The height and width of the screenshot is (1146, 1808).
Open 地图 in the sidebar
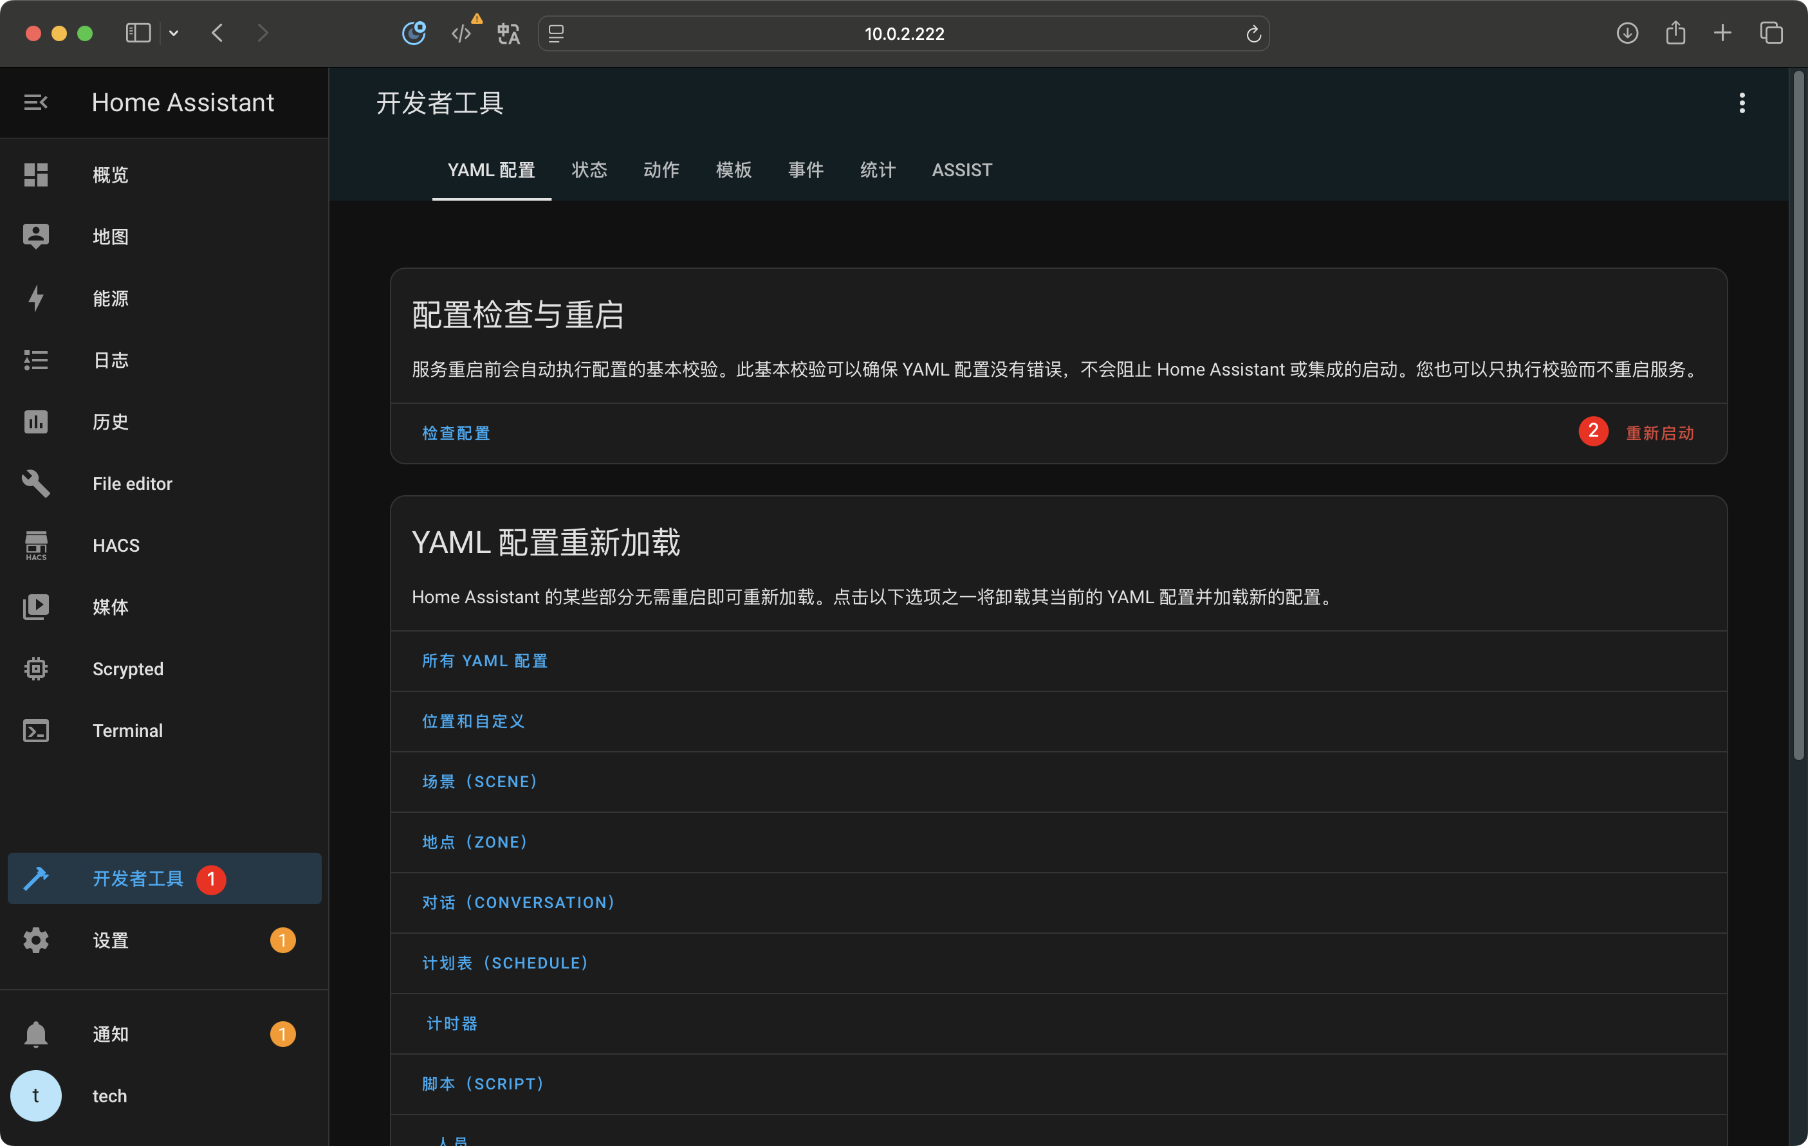(165, 237)
